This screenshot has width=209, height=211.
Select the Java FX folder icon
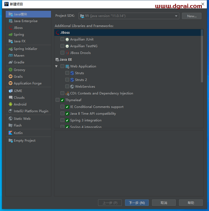tap(11, 41)
